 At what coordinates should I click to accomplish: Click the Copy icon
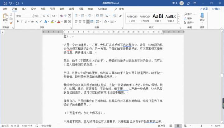click(11, 19)
